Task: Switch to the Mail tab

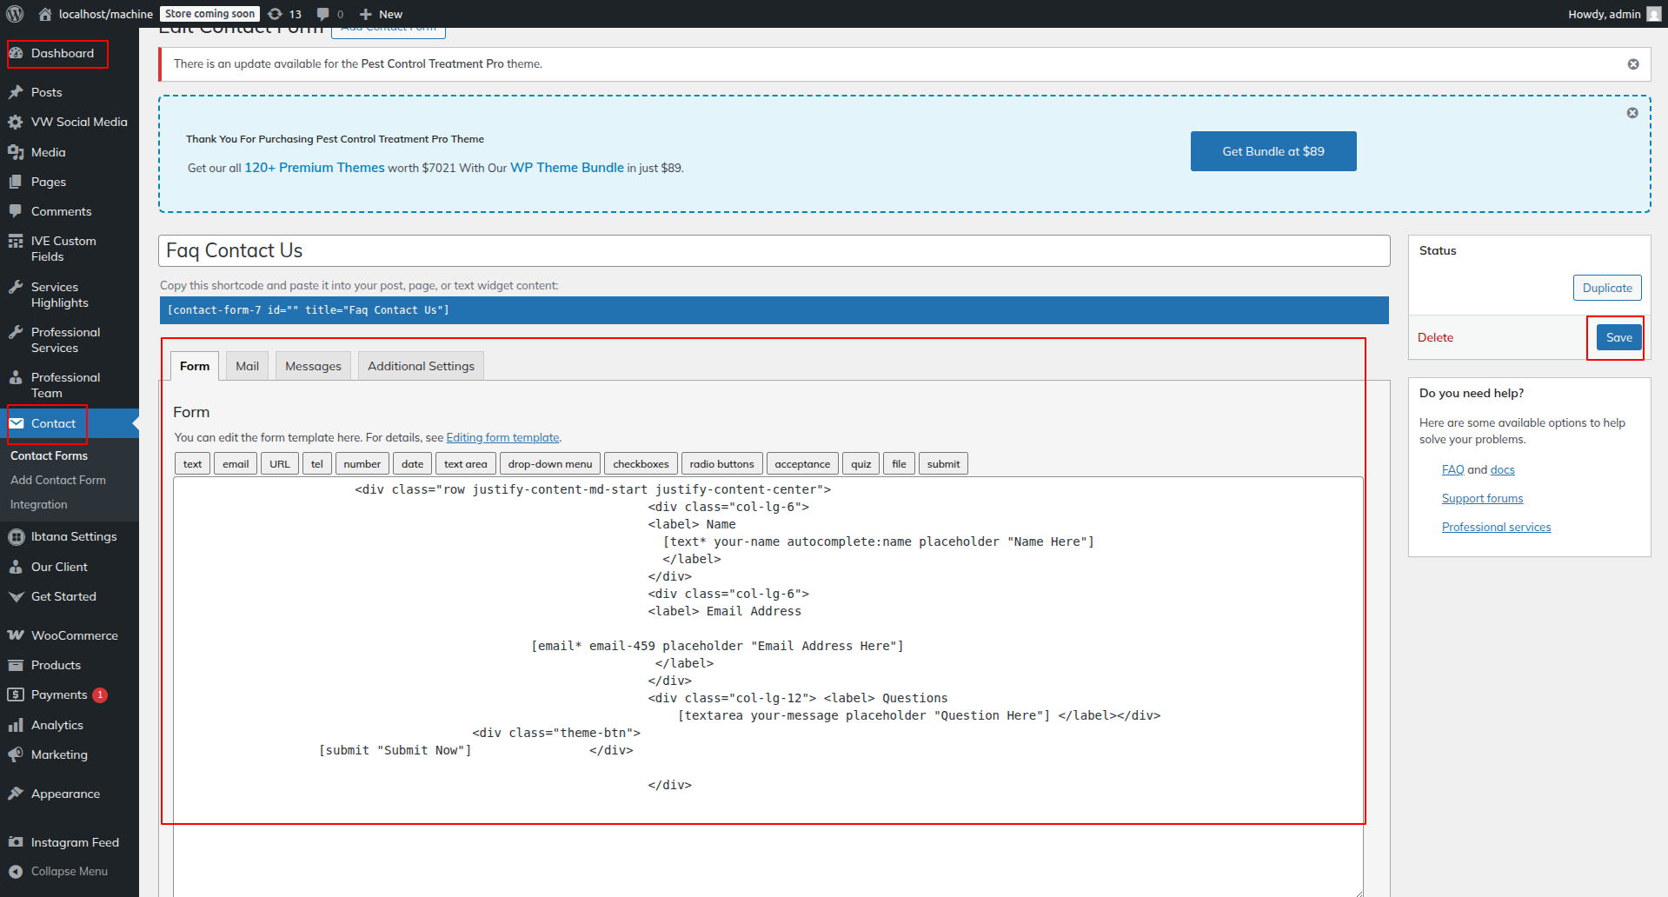Action: pyautogui.click(x=247, y=366)
